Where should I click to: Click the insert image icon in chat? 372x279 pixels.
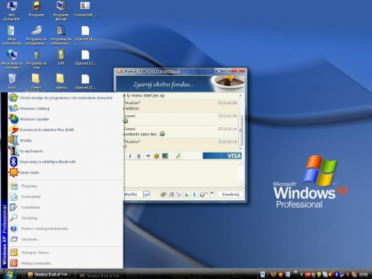pyautogui.click(x=165, y=156)
